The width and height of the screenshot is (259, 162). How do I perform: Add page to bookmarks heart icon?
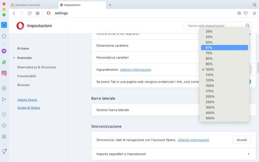point(245,13)
